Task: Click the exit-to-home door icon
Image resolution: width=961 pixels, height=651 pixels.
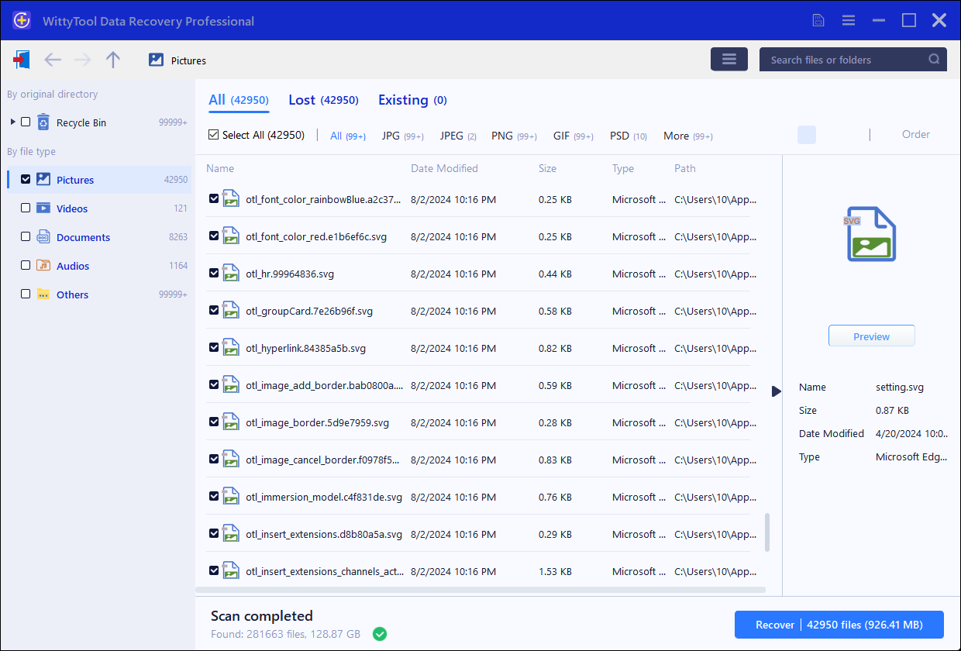Action: (22, 60)
